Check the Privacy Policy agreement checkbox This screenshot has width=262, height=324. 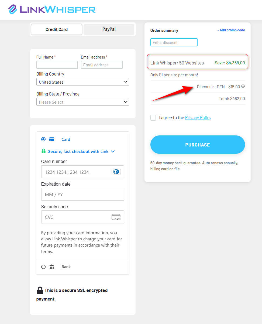(x=153, y=118)
